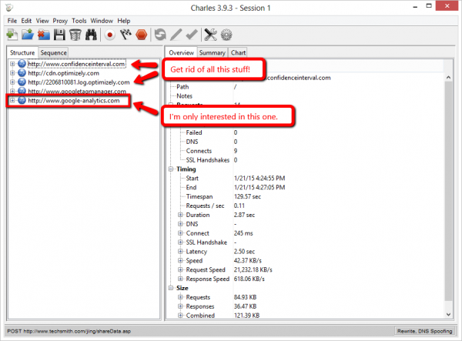The height and width of the screenshot is (341, 462).
Task: Open the Proxy menu
Action: 60,21
